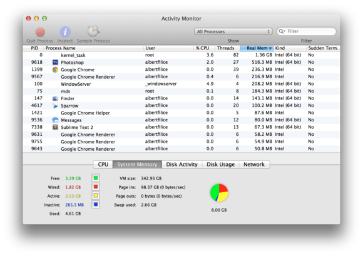Switch to the Disk Usage tab

220,165
